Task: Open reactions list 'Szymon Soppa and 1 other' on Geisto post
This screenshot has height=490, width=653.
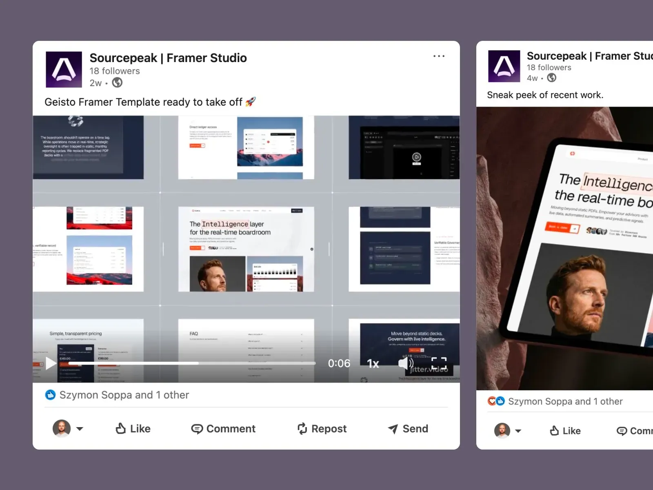Action: click(x=124, y=395)
